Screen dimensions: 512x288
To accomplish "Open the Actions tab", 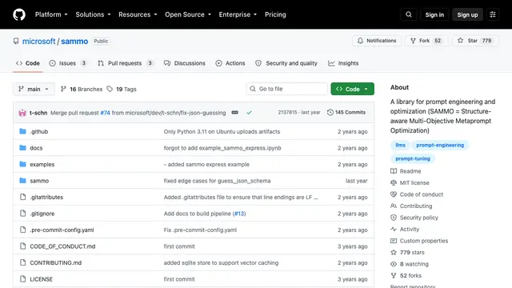I will pyautogui.click(x=230, y=63).
